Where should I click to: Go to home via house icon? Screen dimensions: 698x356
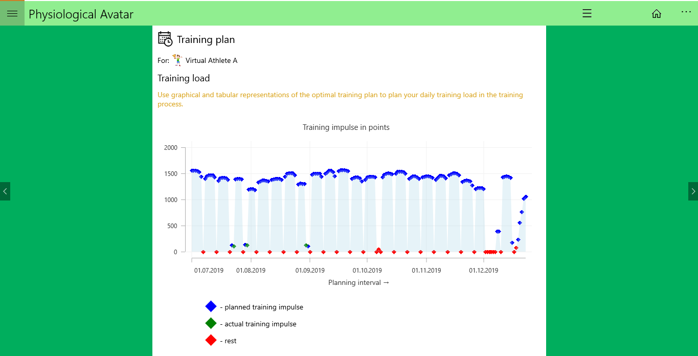tap(657, 14)
